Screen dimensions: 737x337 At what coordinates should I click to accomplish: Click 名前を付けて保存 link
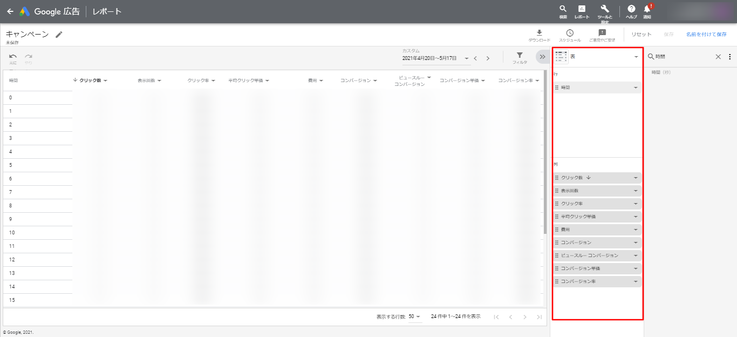[x=706, y=35]
